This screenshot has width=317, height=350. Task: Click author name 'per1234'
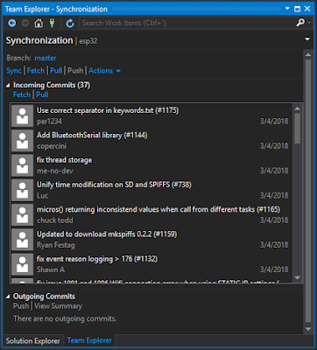[49, 122]
